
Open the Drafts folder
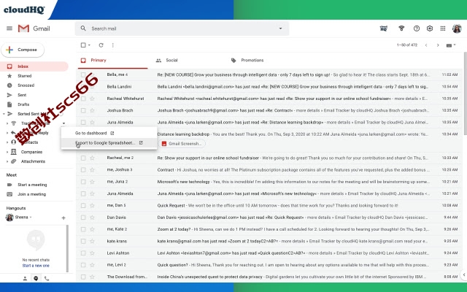point(23,104)
